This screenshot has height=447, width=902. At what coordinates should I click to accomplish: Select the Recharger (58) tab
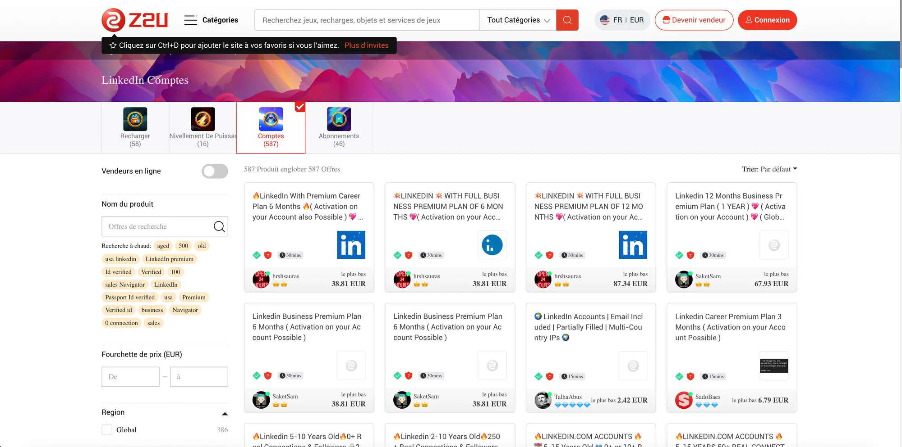pos(135,127)
